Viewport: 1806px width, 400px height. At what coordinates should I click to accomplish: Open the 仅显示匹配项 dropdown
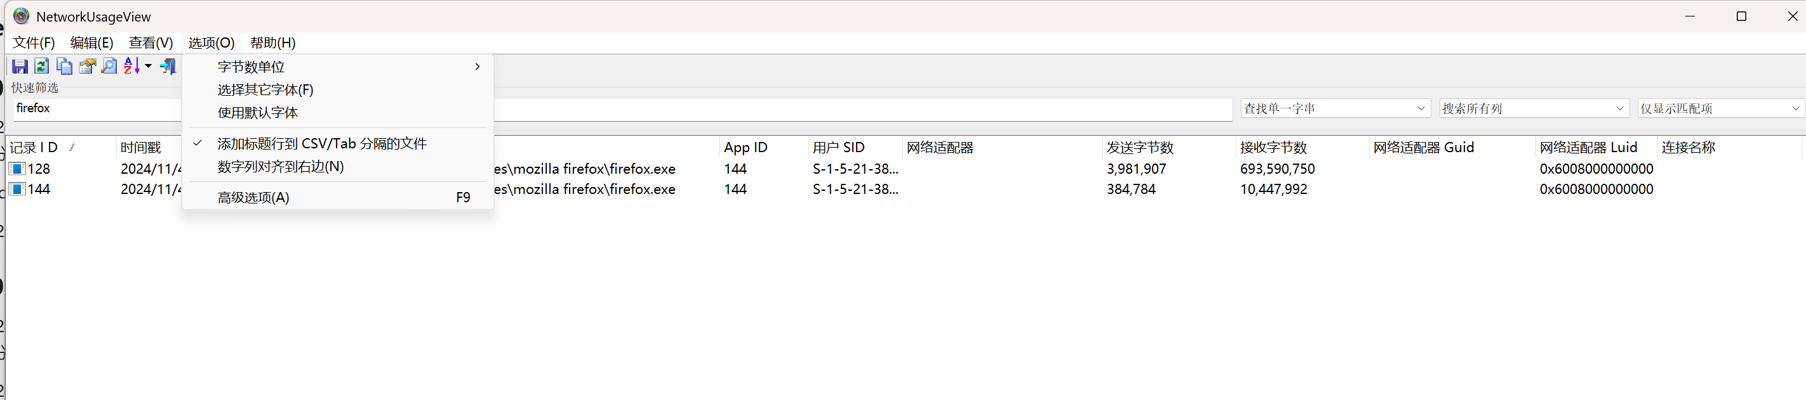tap(1721, 108)
